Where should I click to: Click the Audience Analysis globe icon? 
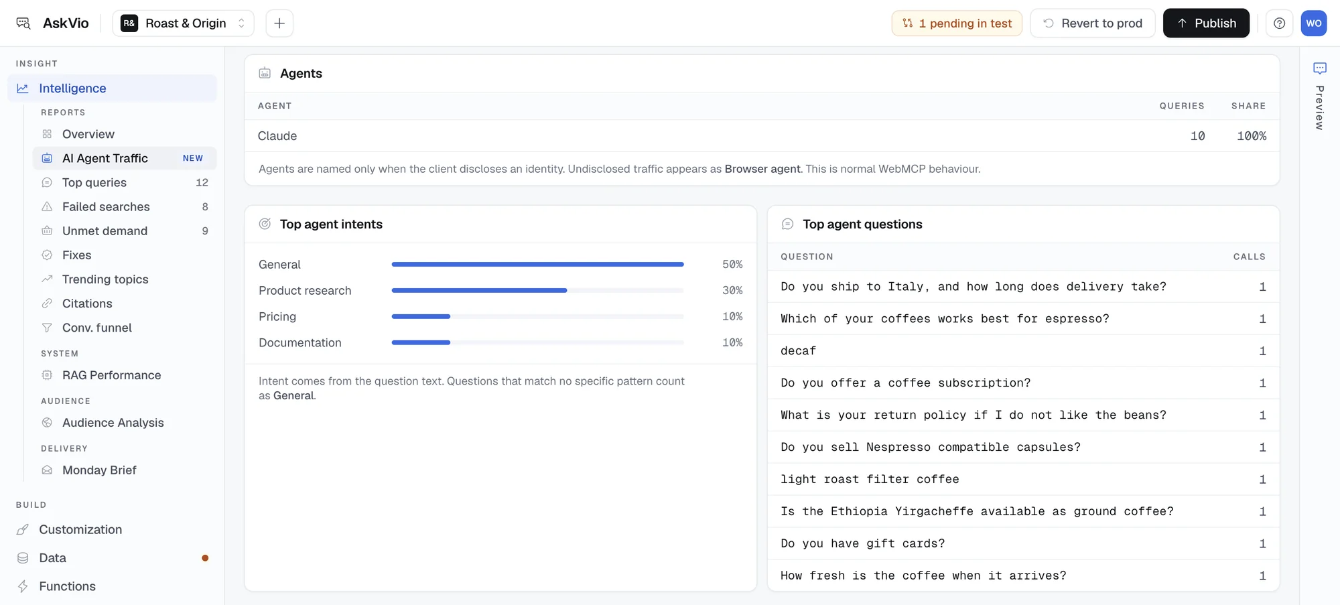(x=47, y=423)
